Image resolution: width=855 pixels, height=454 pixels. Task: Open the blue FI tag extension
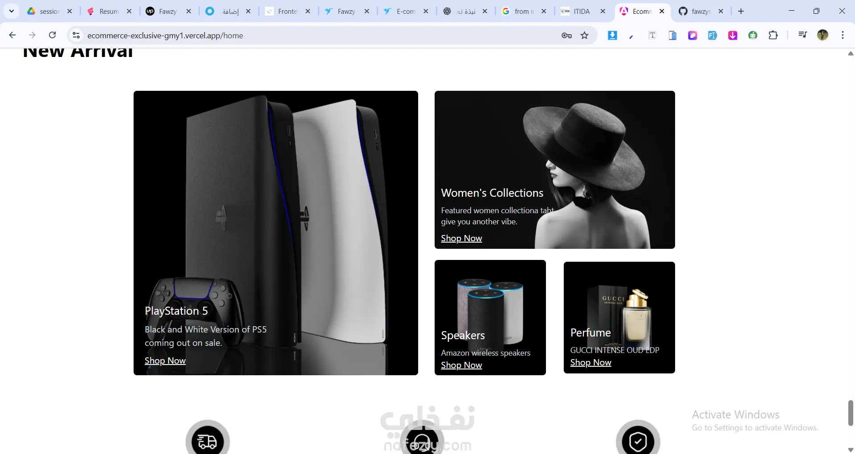(712, 35)
